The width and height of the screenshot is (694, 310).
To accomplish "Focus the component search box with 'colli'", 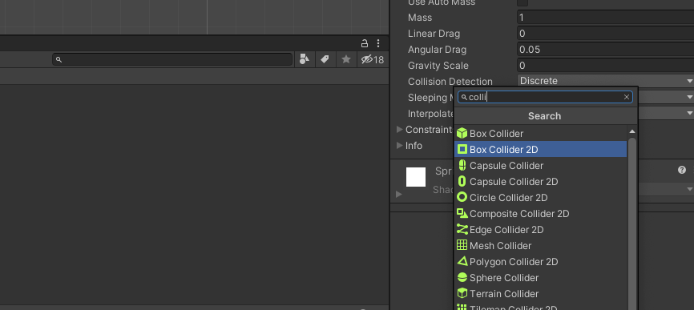I will [545, 97].
